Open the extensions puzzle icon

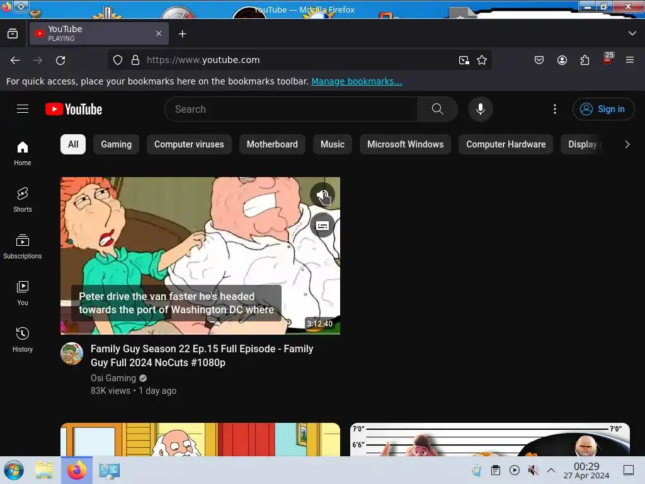(585, 60)
